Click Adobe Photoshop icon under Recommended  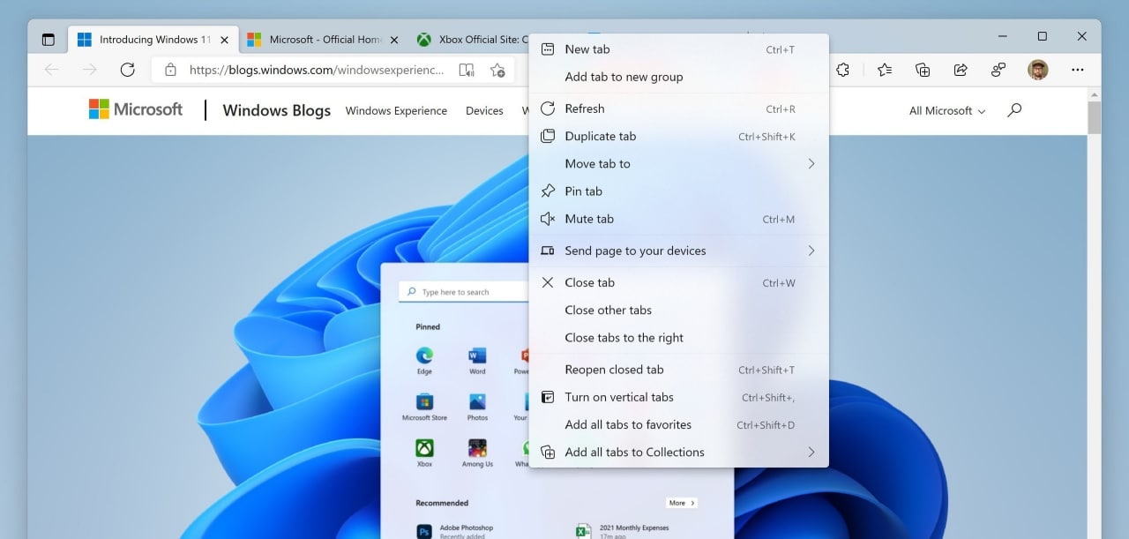[x=424, y=531]
